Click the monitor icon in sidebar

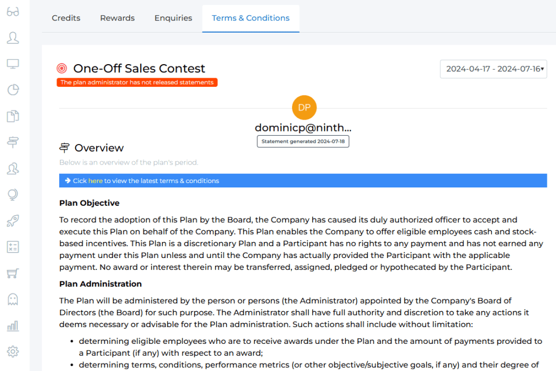pyautogui.click(x=13, y=64)
